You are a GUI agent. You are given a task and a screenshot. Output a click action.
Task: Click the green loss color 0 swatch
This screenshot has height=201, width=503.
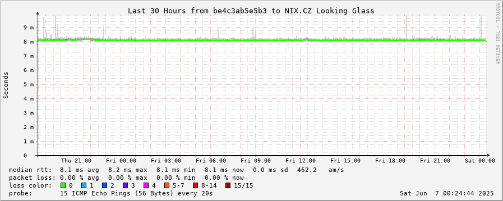(x=63, y=185)
